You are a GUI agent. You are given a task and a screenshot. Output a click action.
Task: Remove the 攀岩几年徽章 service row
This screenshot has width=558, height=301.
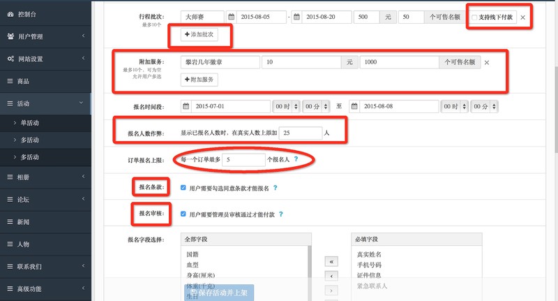pyautogui.click(x=487, y=63)
